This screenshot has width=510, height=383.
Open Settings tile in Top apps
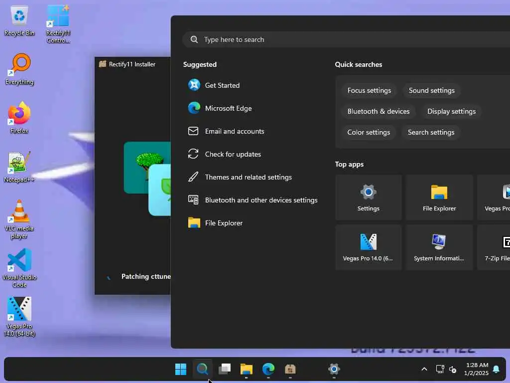click(x=368, y=197)
